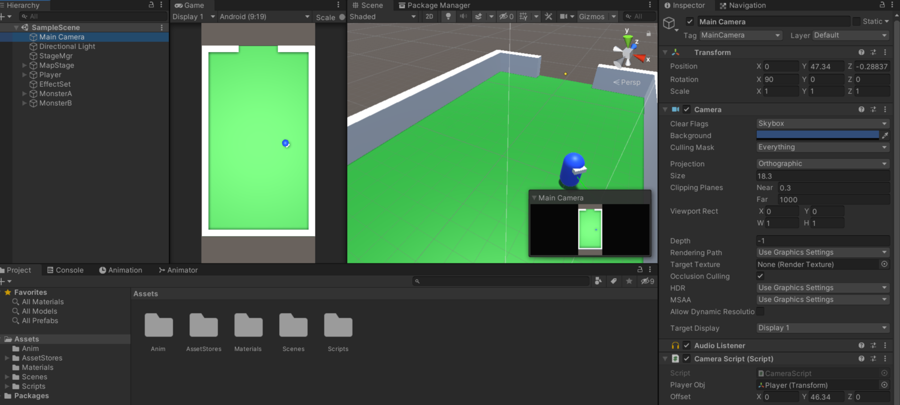Open Transform preset selector icon
The image size is (900, 405).
click(x=874, y=52)
